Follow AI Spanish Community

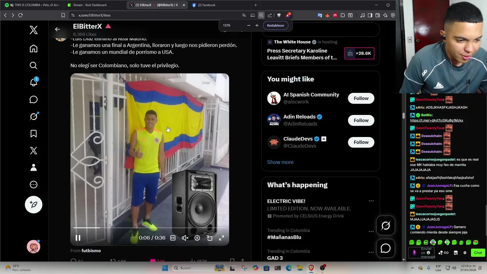pos(361,98)
